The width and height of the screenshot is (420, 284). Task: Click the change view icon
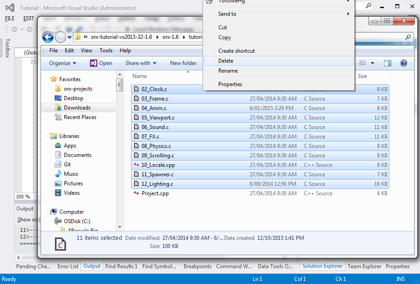[x=364, y=63]
